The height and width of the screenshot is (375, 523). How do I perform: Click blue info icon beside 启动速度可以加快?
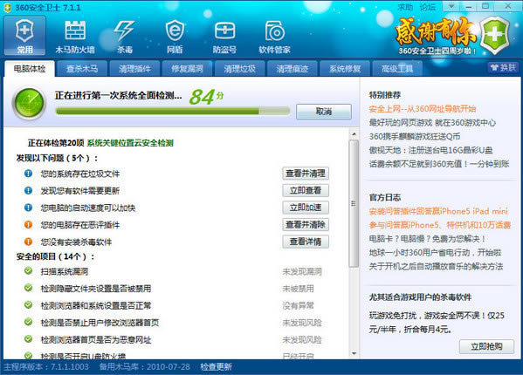pos(28,208)
